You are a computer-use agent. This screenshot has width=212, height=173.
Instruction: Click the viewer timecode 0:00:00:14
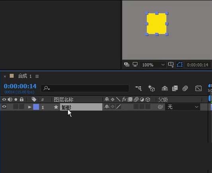pyautogui.click(x=198, y=65)
